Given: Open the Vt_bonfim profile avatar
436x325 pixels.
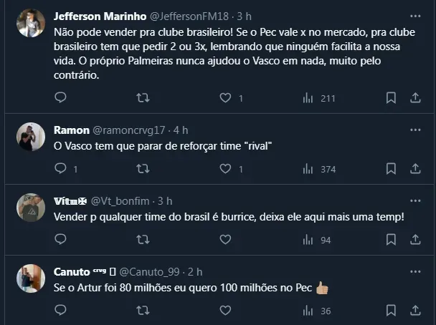Looking at the screenshot, I should (x=31, y=208).
